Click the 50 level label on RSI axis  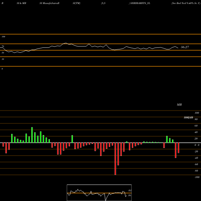click(3, 53)
